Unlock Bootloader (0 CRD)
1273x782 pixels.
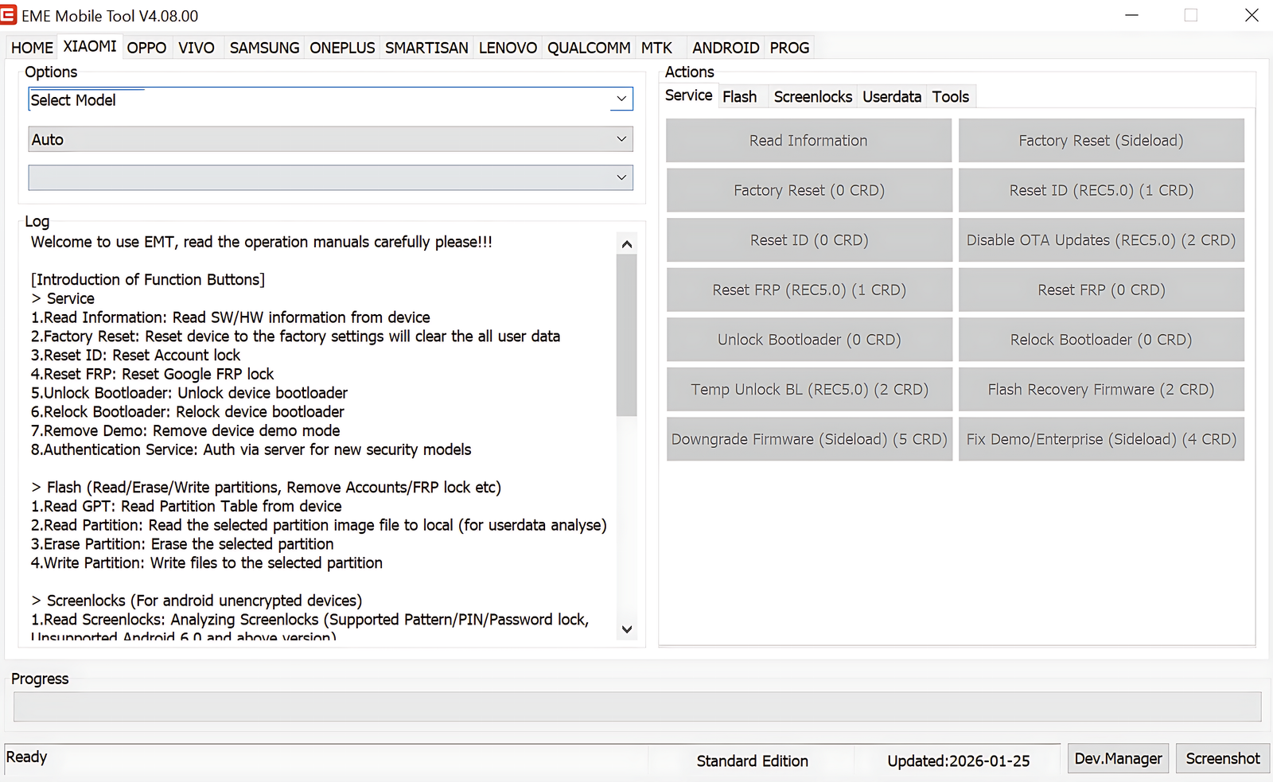808,339
